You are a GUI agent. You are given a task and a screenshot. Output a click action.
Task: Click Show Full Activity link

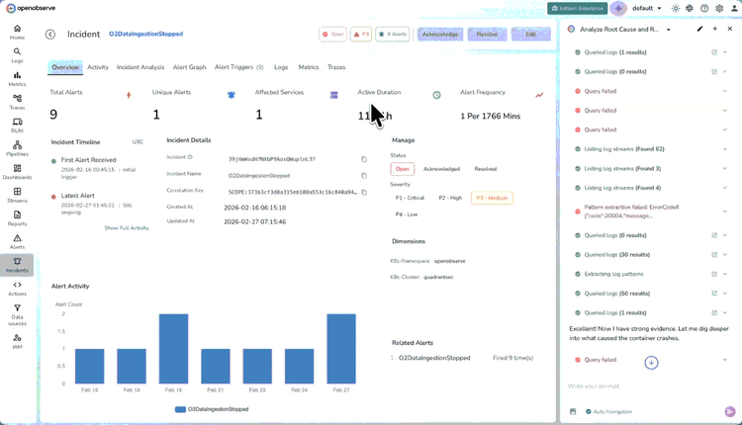pyautogui.click(x=126, y=227)
